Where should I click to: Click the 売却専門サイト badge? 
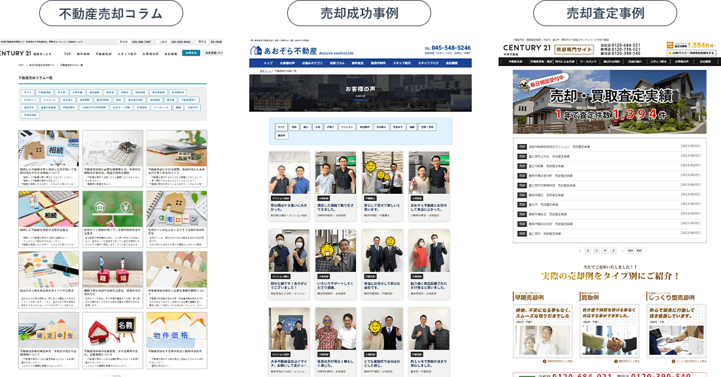point(574,49)
